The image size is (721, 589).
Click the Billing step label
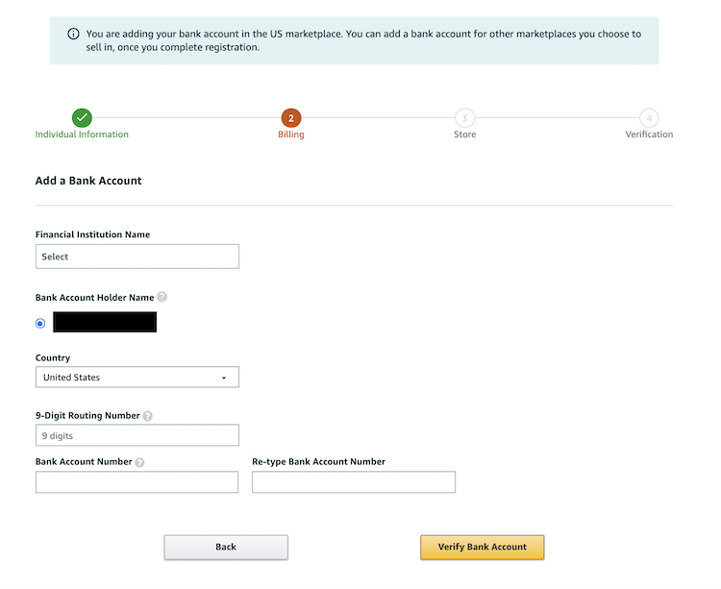point(291,135)
